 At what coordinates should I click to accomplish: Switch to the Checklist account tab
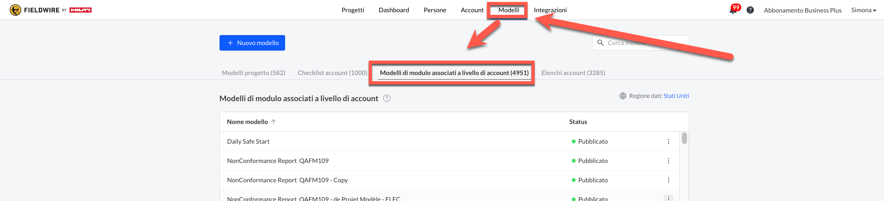[332, 73]
